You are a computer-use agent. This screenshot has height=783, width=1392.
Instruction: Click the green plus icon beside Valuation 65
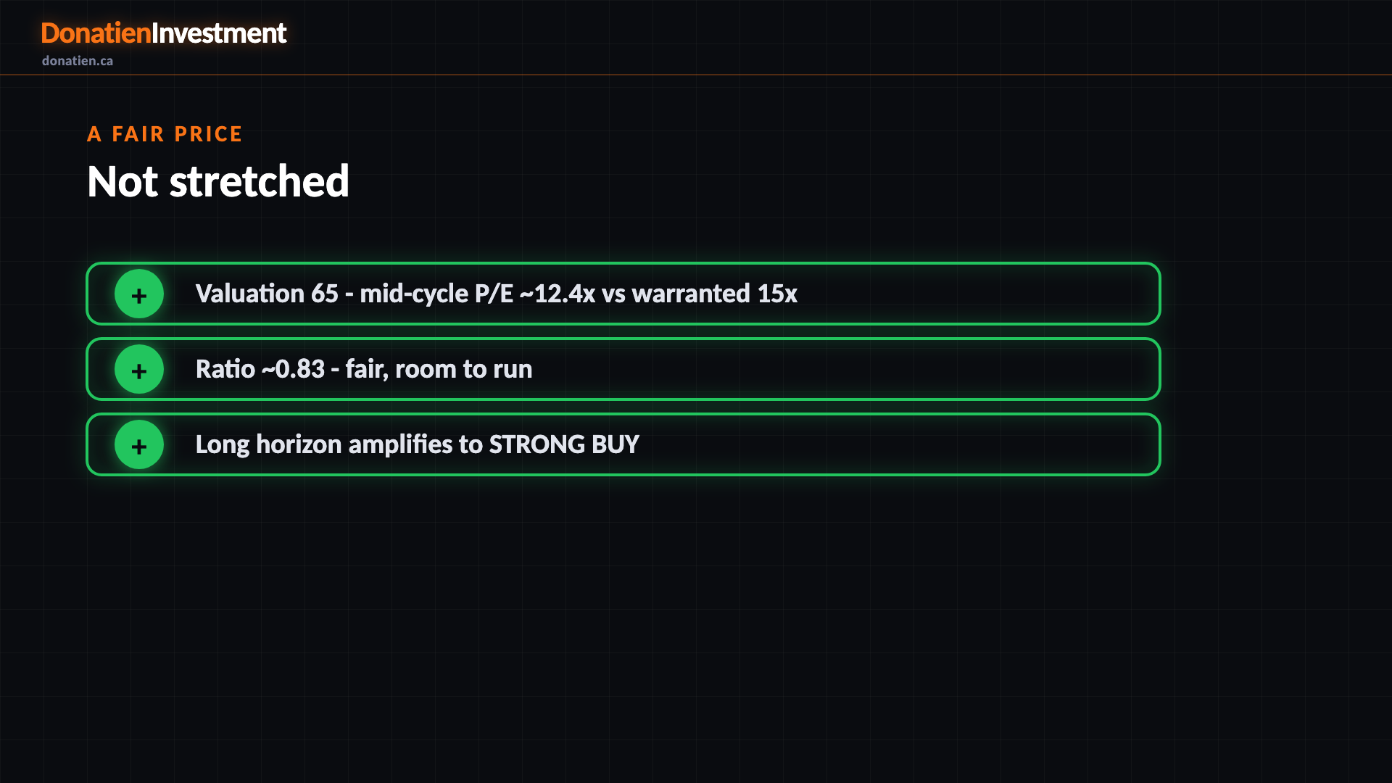(x=139, y=294)
